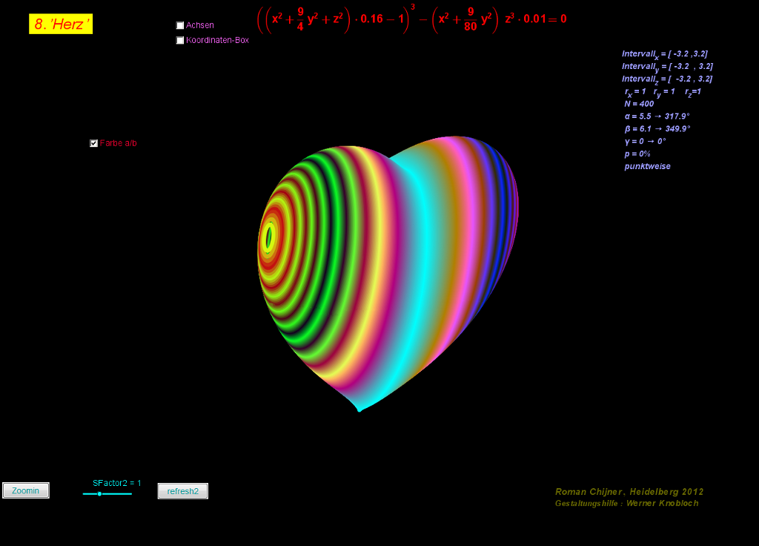759x546 pixels.
Task: Click the green center of the concentric rings
Action: tap(268, 238)
